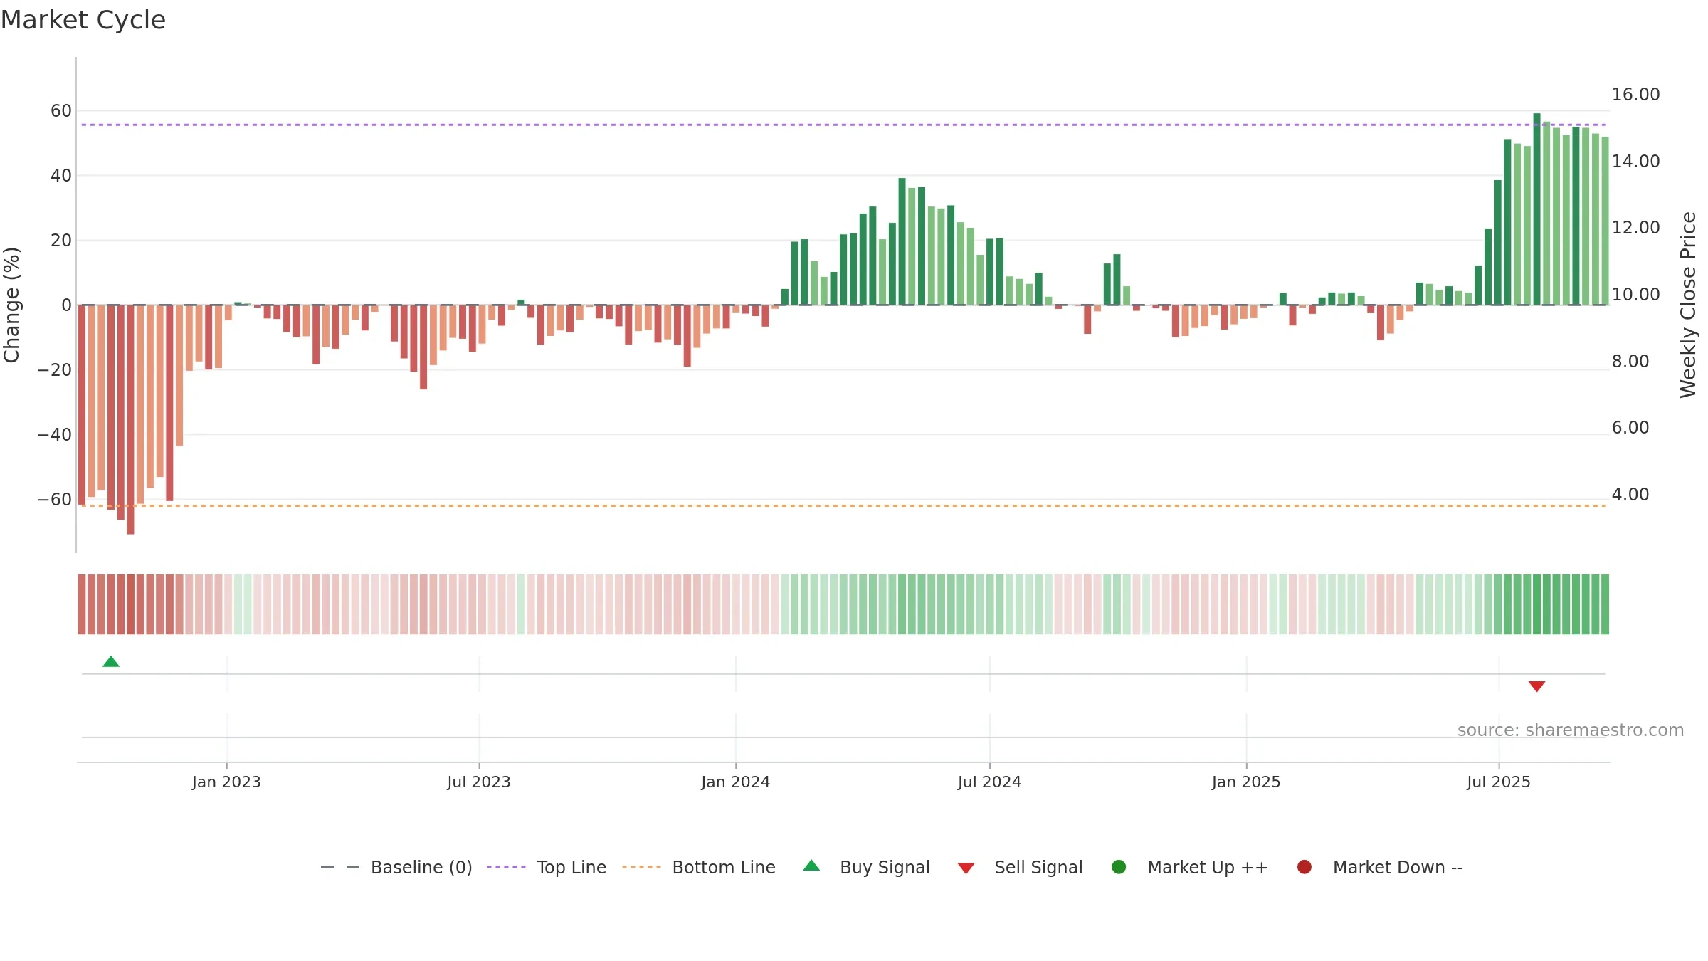Click the 16.00 price tick label
Viewport: 1708px width, 961px height.
[1635, 94]
